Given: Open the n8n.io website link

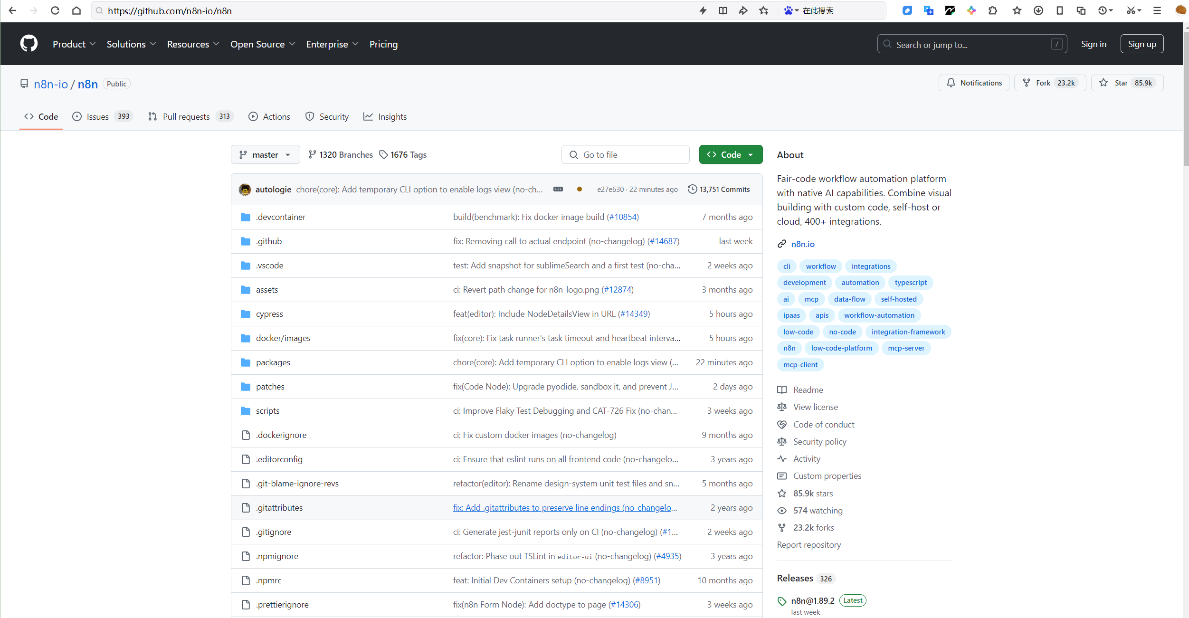Looking at the screenshot, I should pos(802,244).
